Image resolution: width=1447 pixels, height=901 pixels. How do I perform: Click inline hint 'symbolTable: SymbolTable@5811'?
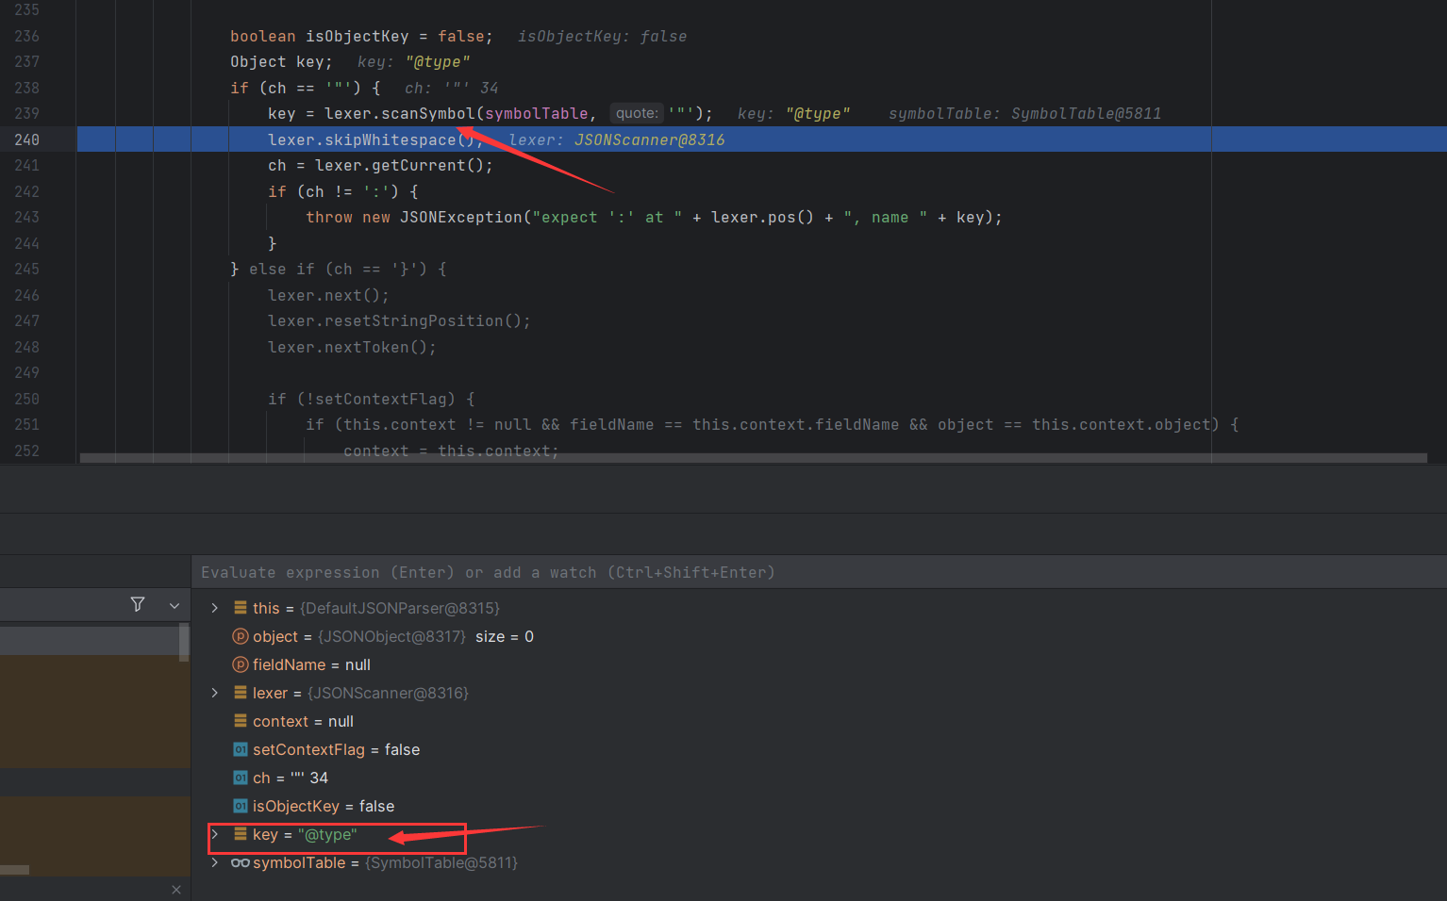(1024, 113)
